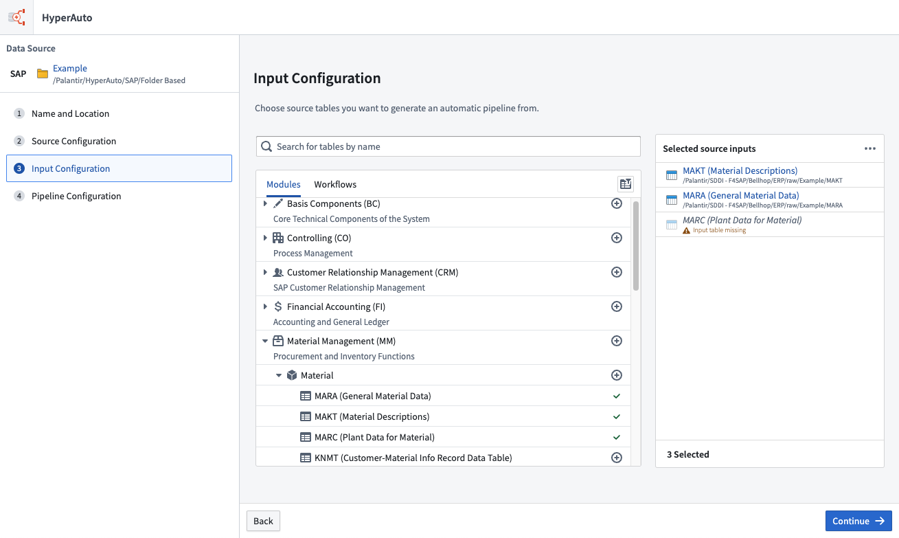Viewport: 899px width, 538px height.
Task: Expand the Financial Accounting (FI) module
Action: pyautogui.click(x=265, y=306)
